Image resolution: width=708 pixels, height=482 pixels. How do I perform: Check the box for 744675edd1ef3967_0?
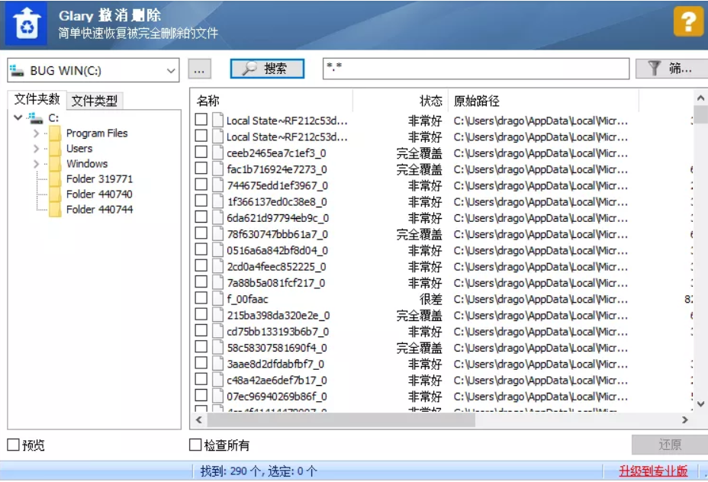201,185
